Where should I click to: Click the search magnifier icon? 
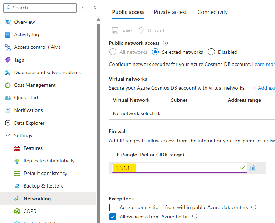click(x=8, y=8)
